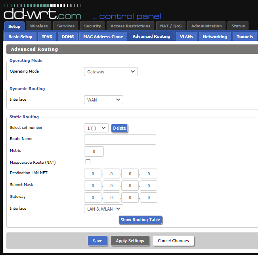258x255 pixels.
Task: Open the Setup main tab
Action: (14, 26)
